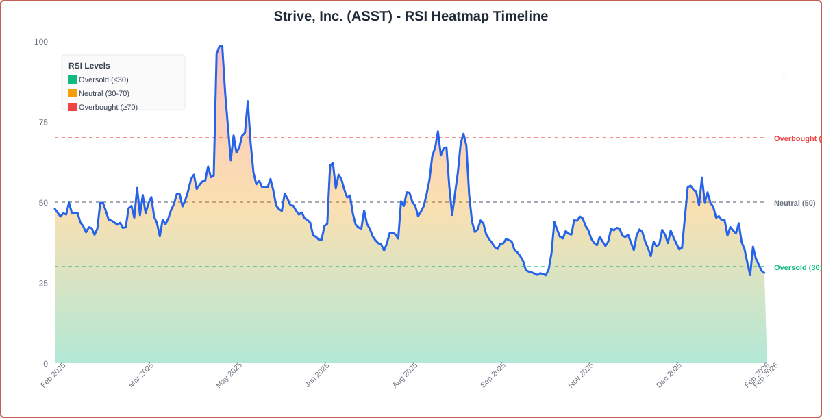Viewport: 822px width, 418px height.
Task: Toggle the Neutral (30-70) legend entry
Action: click(x=104, y=93)
